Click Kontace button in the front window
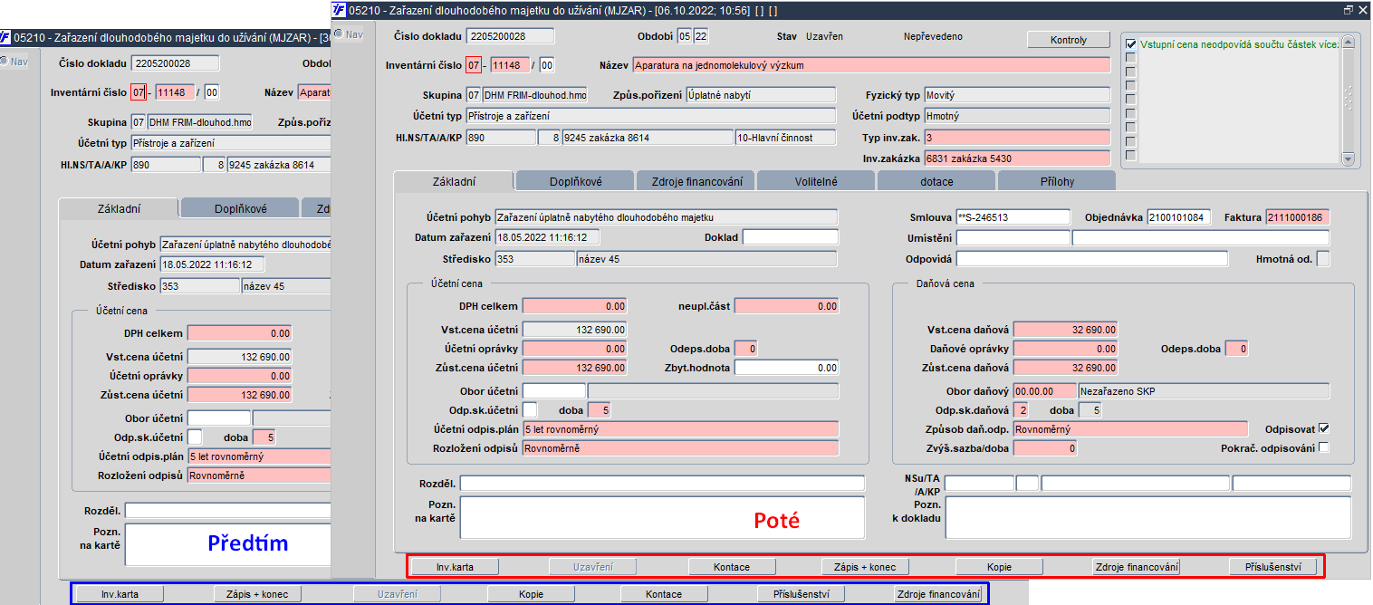This screenshot has width=1373, height=605. [732, 567]
